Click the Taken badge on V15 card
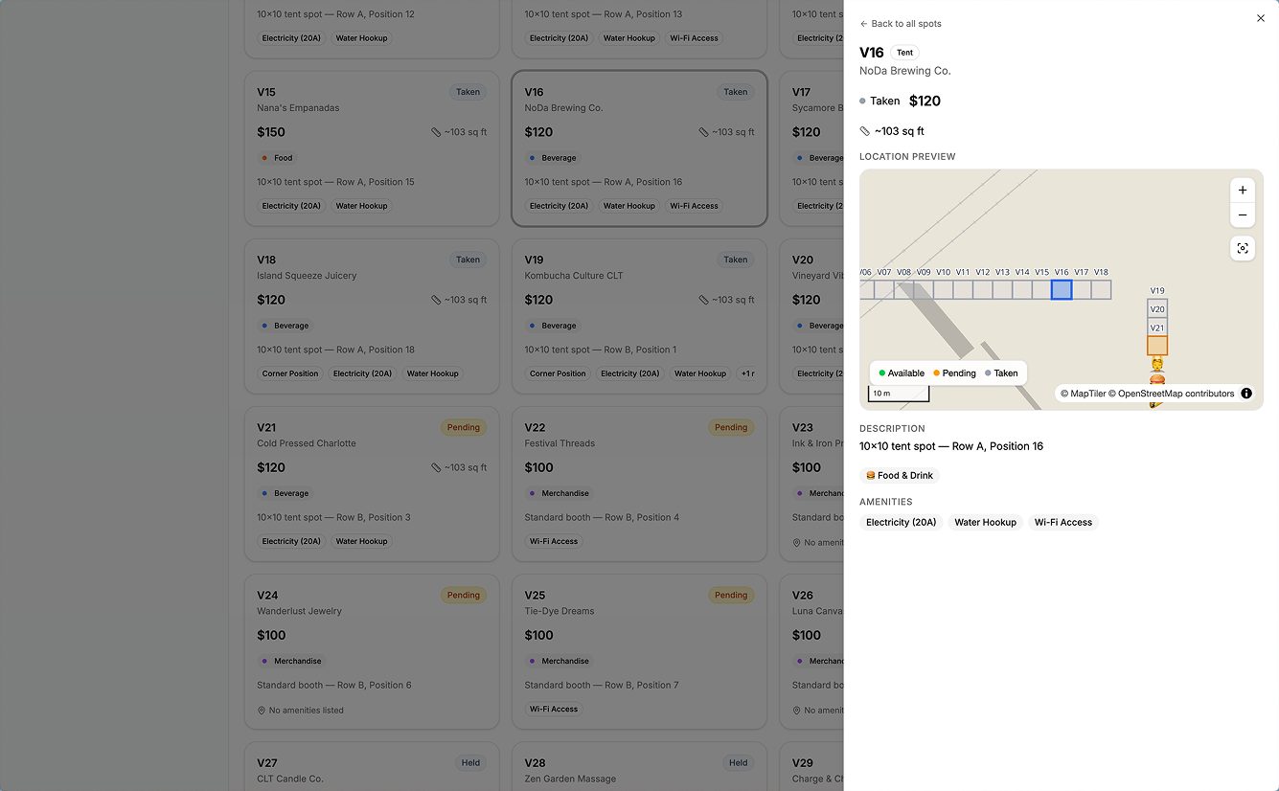 point(468,92)
